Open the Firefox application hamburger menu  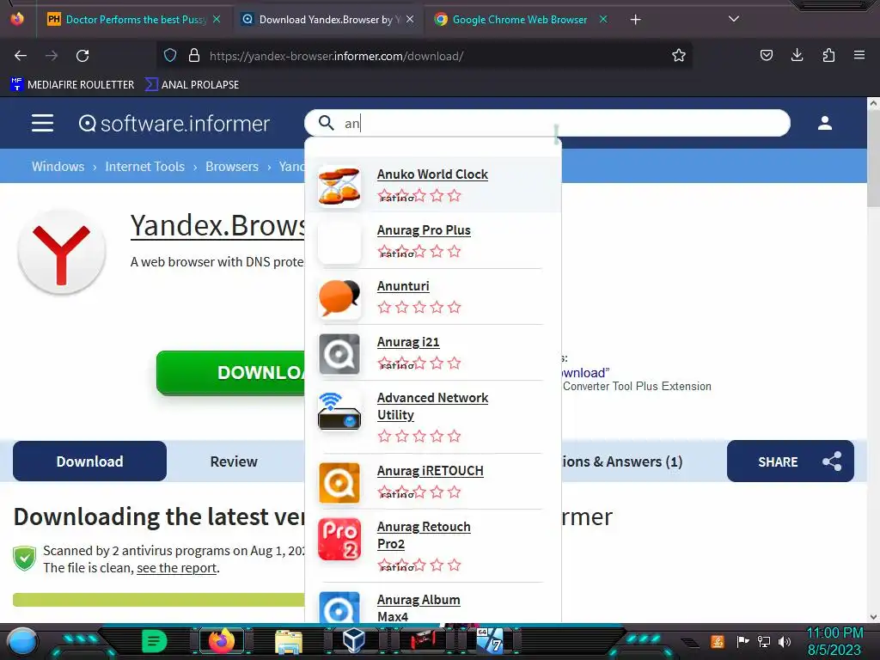tap(859, 55)
